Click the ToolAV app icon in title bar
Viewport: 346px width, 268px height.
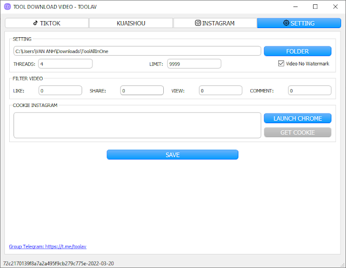coord(7,6)
